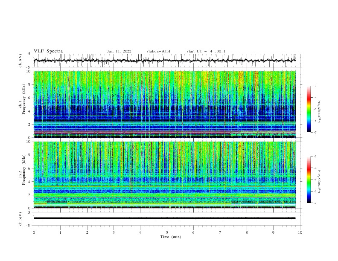Click the 'Time (min)' axis label
Image resolution: width=338 pixels, height=261 pixels.
pyautogui.click(x=171, y=237)
